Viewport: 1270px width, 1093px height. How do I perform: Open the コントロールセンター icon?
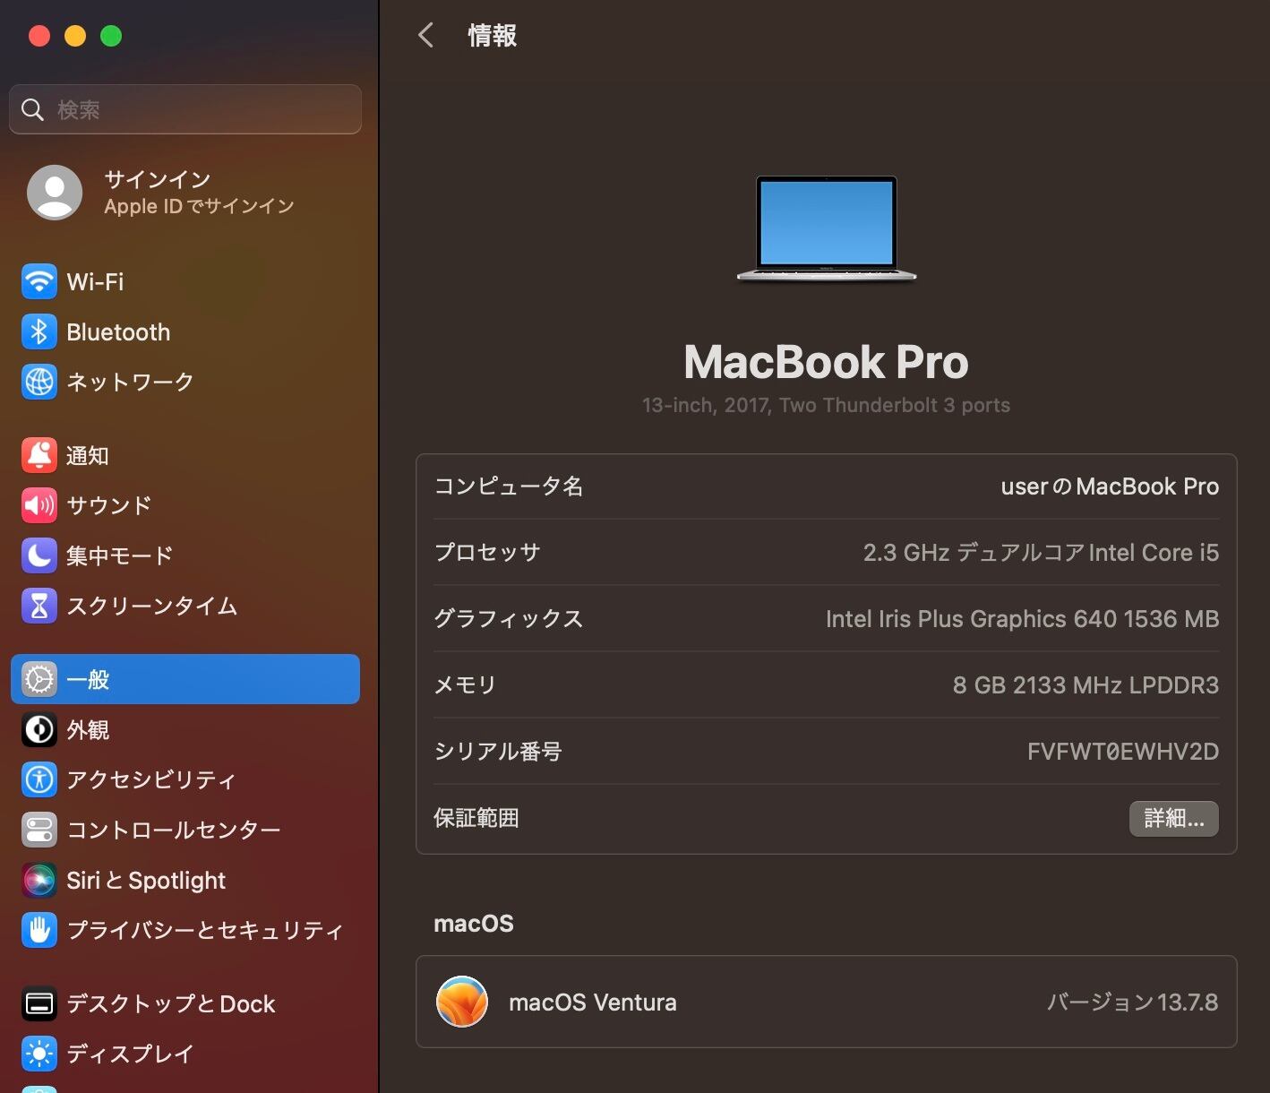click(39, 830)
